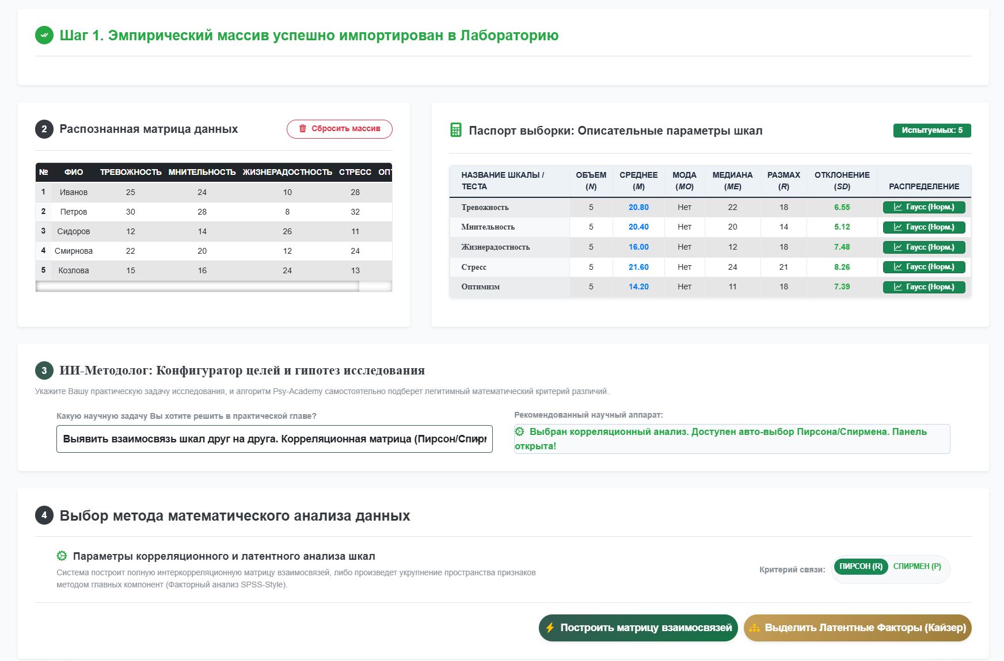Click the lightning icon on Построить матрицу button
The width and height of the screenshot is (1004, 661).
click(550, 628)
